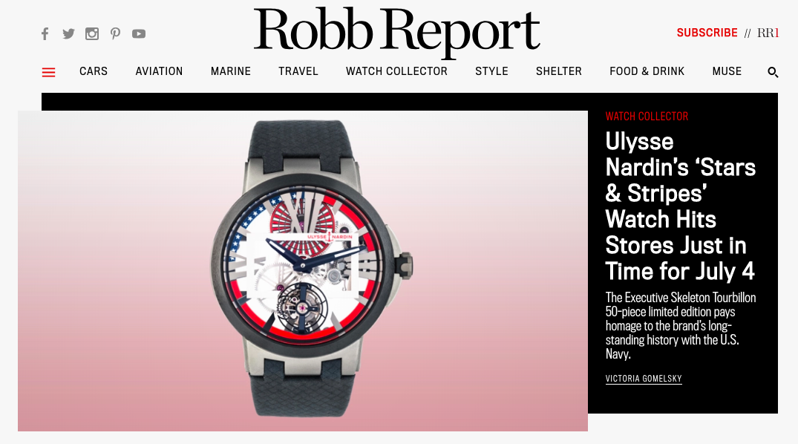
Task: View author Victoria Gomelsky's page
Action: [644, 379]
